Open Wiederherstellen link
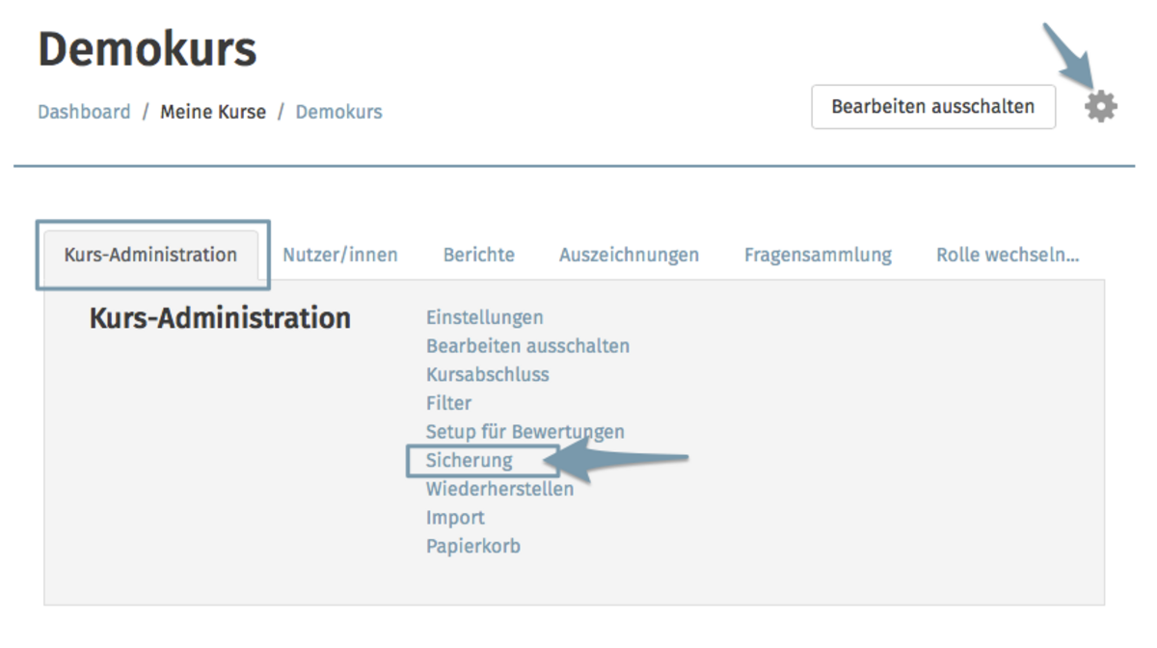Screen dimensions: 1157x648 [x=499, y=489]
